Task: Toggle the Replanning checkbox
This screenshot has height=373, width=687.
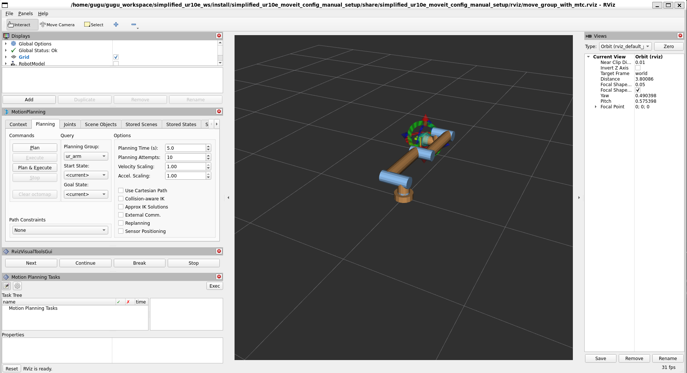Action: 121,223
